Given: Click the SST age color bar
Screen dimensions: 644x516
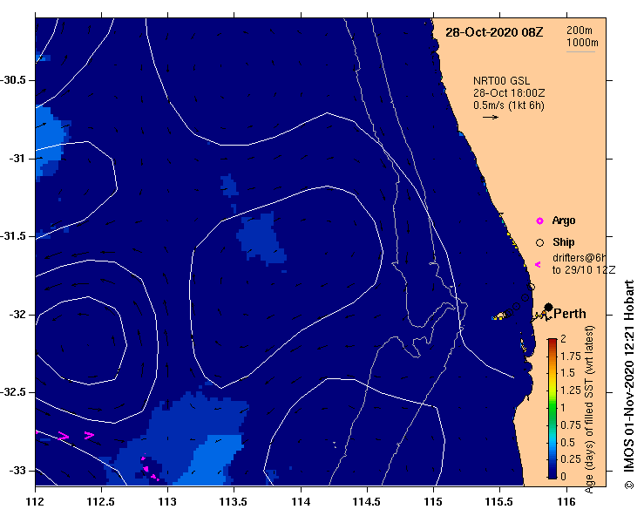Looking at the screenshot, I should [x=552, y=407].
